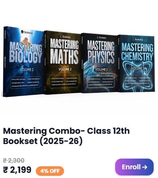Click the Volume 2 label on Biology book
The height and width of the screenshot is (178, 158).
click(27, 70)
